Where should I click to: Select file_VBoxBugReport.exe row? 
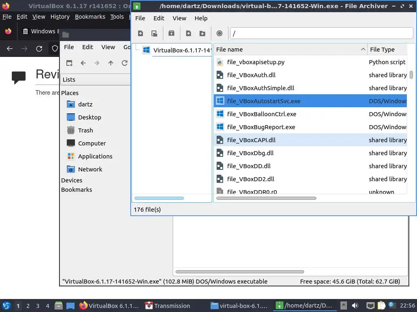click(x=310, y=127)
